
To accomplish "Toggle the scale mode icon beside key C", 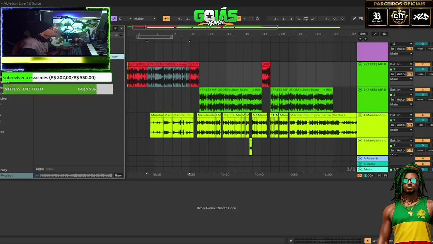I will [114, 19].
